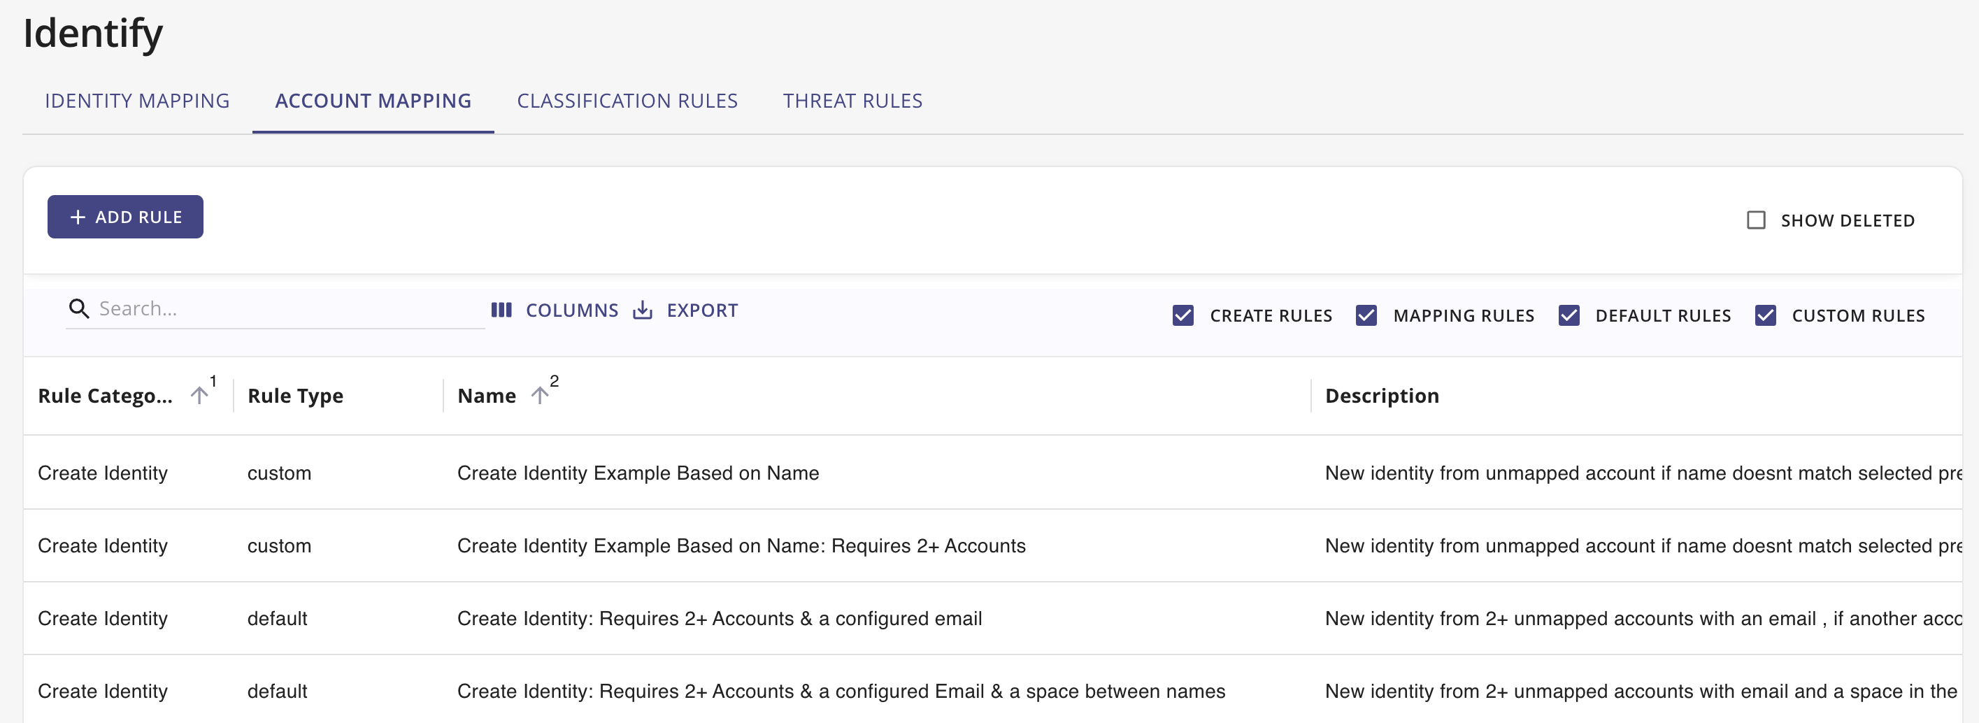Click the Identify page heading
The width and height of the screenshot is (1979, 723).
[x=93, y=33]
